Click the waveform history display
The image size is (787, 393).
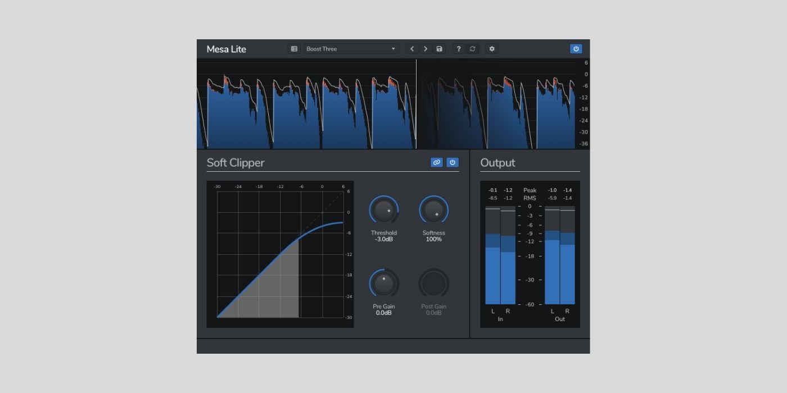click(386, 104)
